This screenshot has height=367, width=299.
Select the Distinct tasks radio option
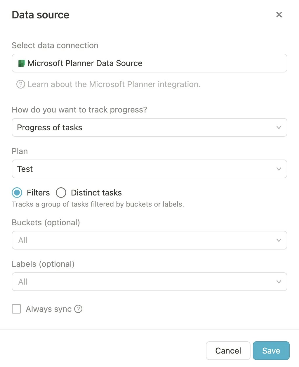point(61,193)
